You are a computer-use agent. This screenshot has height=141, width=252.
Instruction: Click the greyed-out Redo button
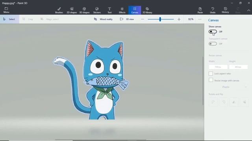pyautogui.click(x=238, y=10)
